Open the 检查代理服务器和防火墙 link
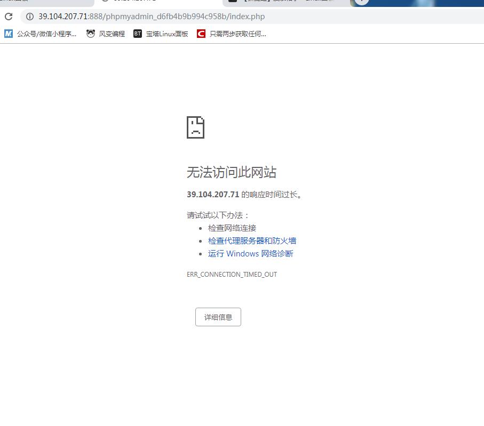This screenshot has width=484, height=426. [252, 240]
